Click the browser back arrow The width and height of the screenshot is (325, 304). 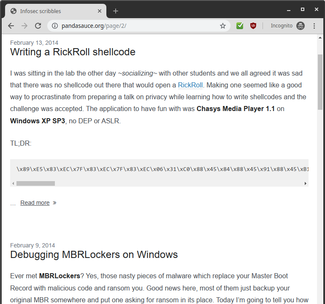tap(11, 26)
